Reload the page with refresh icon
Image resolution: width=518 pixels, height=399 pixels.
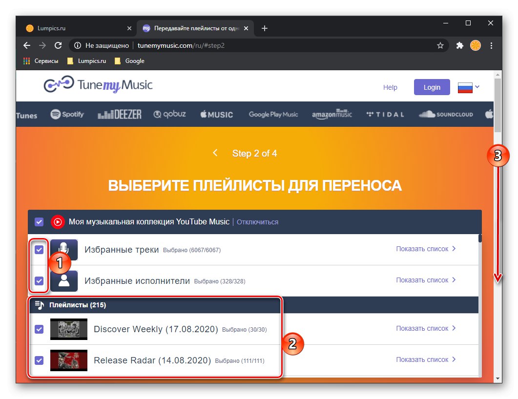click(x=58, y=45)
